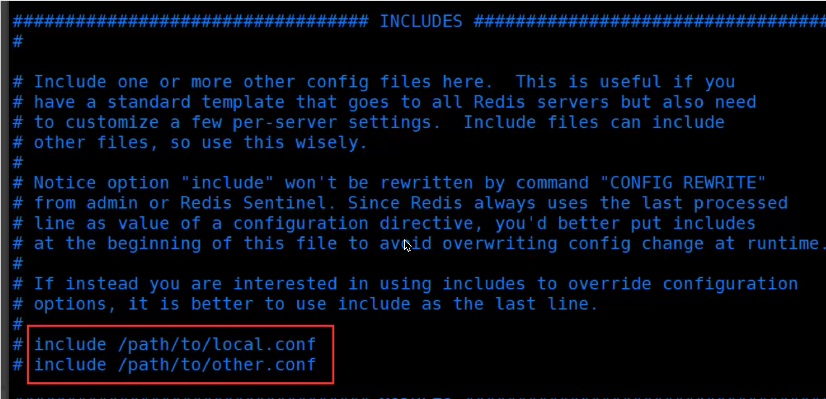Click the word 'other.conf' in the config

click(264, 365)
